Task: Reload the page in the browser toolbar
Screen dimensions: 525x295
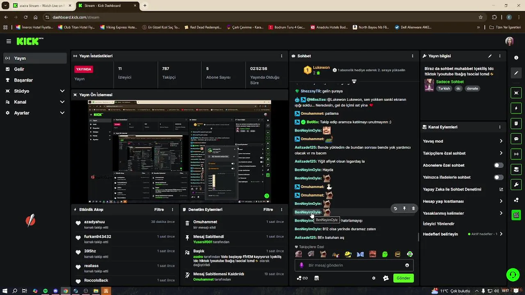Action: click(x=25, y=17)
